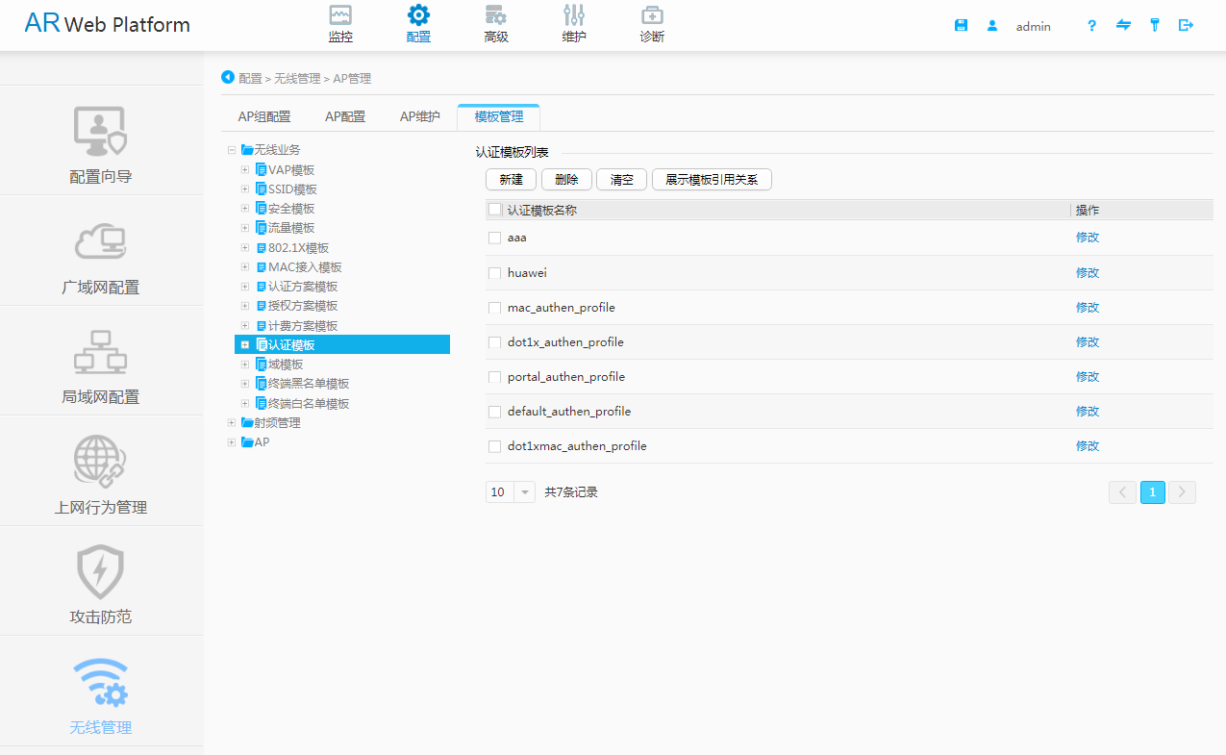Image resolution: width=1226 pixels, height=755 pixels.
Task: Toggle the select-all checkbox in table header
Action: coord(494,210)
